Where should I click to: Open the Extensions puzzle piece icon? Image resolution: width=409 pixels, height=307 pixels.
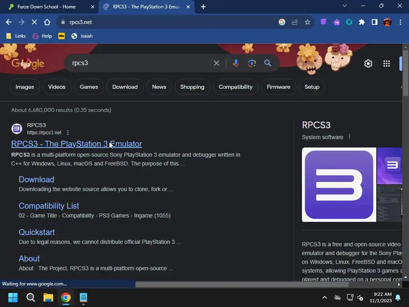click(x=362, y=22)
